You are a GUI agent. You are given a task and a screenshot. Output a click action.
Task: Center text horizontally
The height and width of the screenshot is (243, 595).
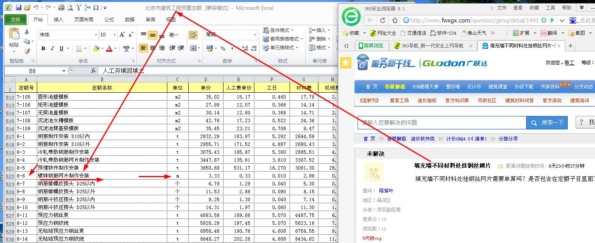click(x=153, y=48)
